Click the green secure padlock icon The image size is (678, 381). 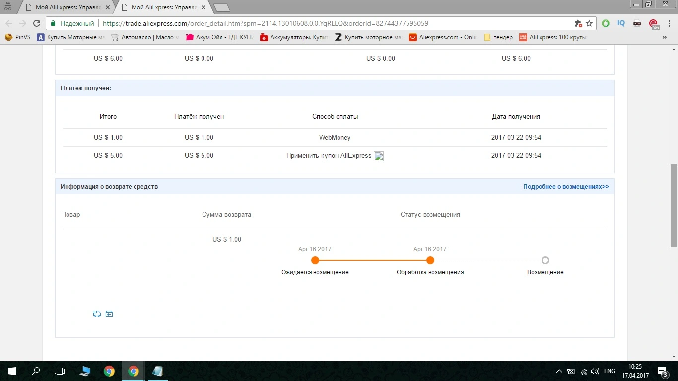[x=53, y=23]
